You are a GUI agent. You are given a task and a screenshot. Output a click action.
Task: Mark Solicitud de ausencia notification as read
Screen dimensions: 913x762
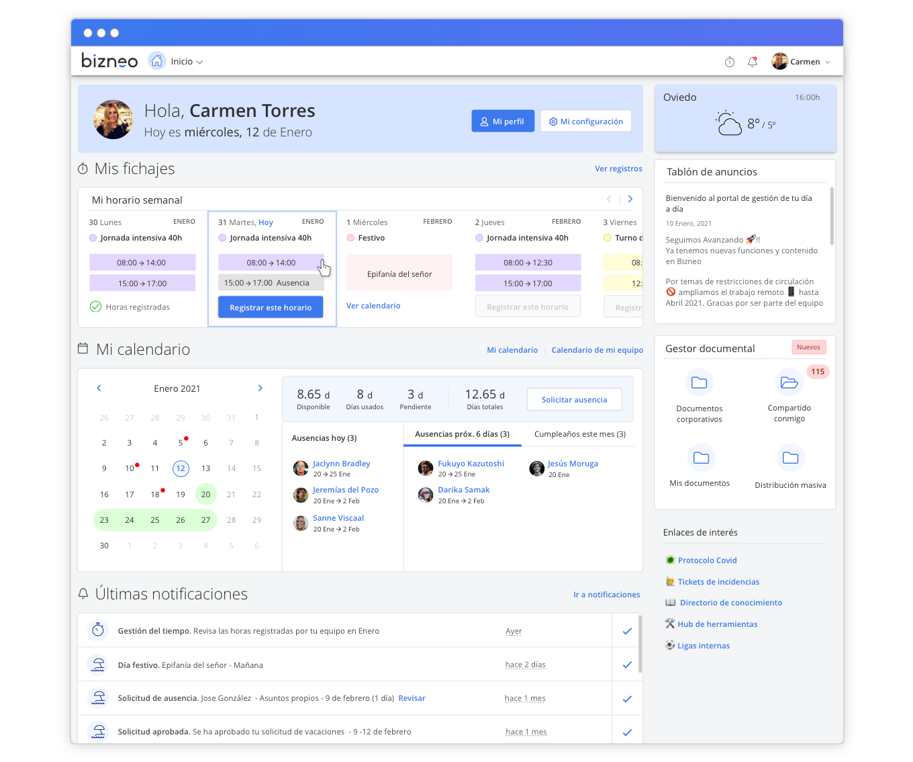coord(627,699)
